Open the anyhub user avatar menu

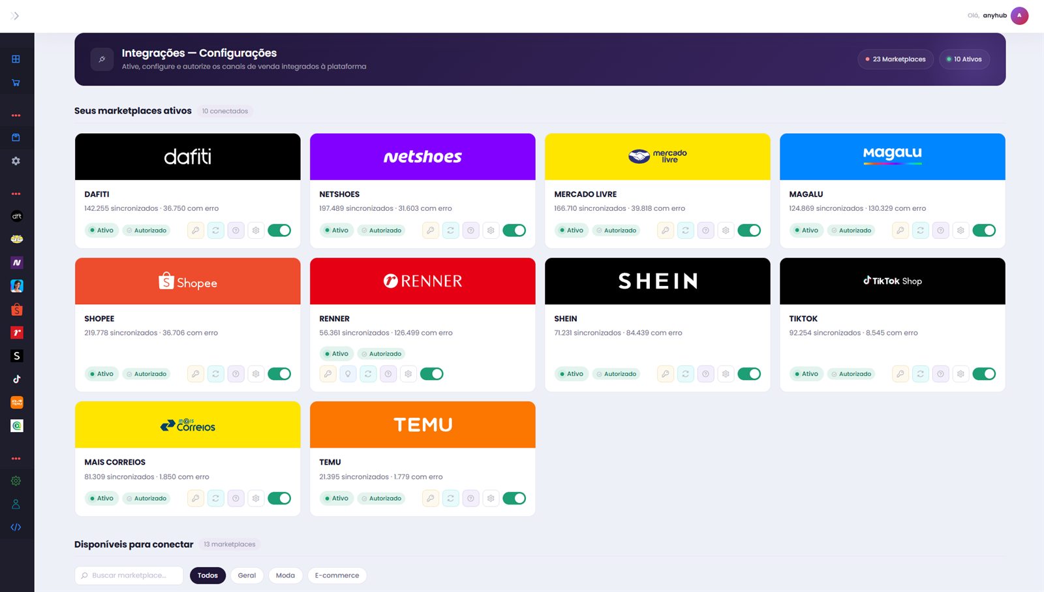(1019, 16)
